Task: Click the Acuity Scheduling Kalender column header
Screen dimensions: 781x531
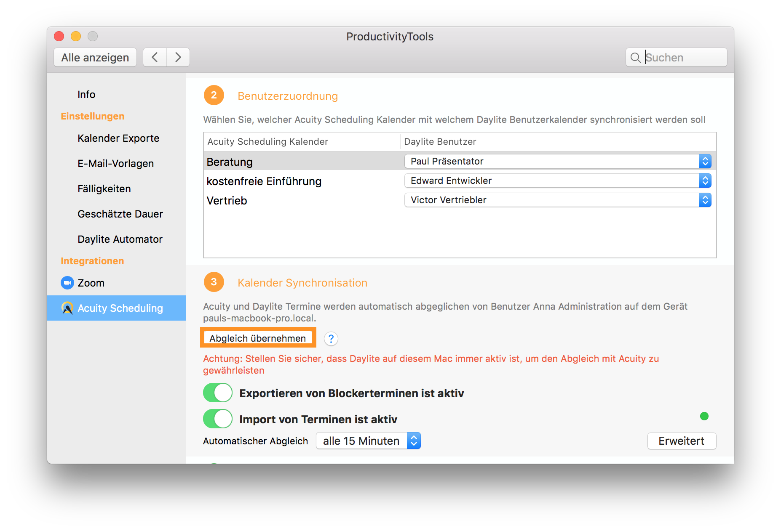Action: pyautogui.click(x=302, y=142)
